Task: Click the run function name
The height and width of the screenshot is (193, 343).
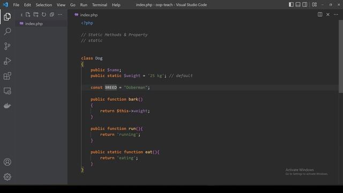Action: tap(132, 129)
